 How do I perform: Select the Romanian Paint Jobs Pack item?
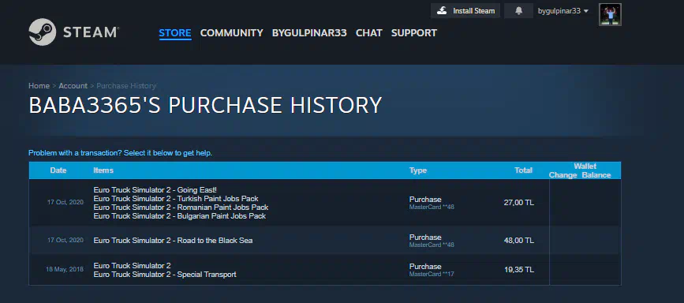click(x=181, y=208)
